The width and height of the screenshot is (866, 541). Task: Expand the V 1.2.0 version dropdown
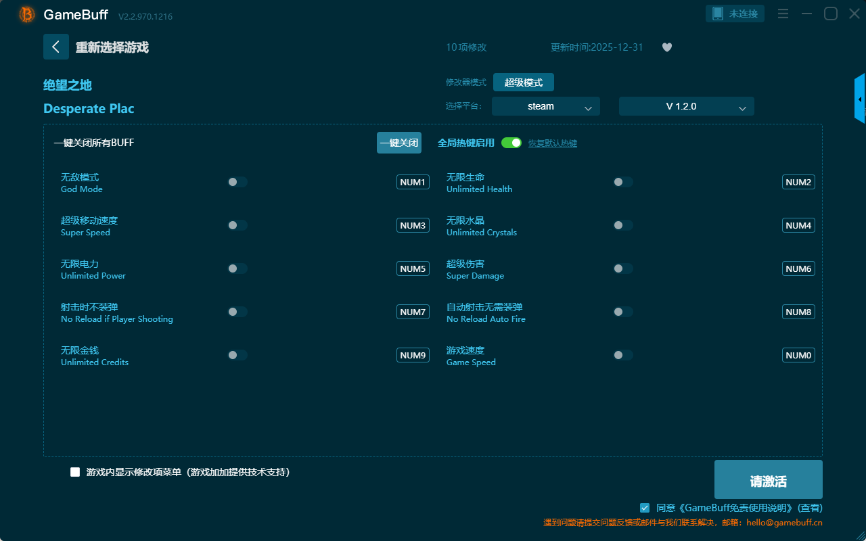coord(686,106)
